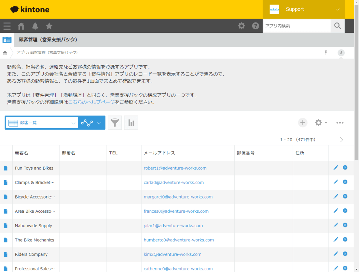Click the help question mark icon
The height and width of the screenshot is (272, 359).
255,26
